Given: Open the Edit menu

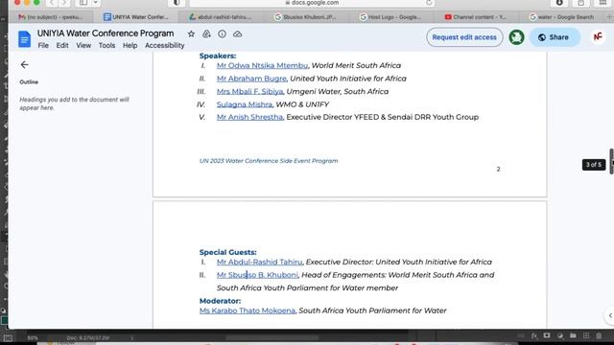Looking at the screenshot, I should tap(61, 45).
